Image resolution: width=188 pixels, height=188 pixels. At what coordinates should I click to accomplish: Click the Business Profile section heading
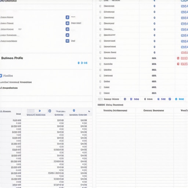click(12, 58)
